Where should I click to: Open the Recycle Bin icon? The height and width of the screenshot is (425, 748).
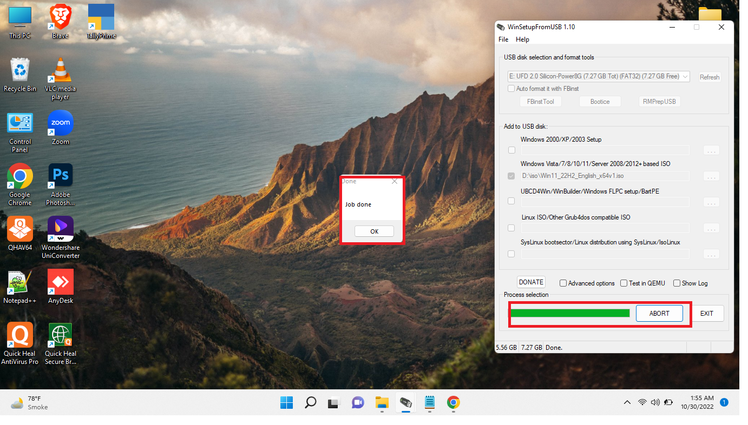click(x=20, y=75)
